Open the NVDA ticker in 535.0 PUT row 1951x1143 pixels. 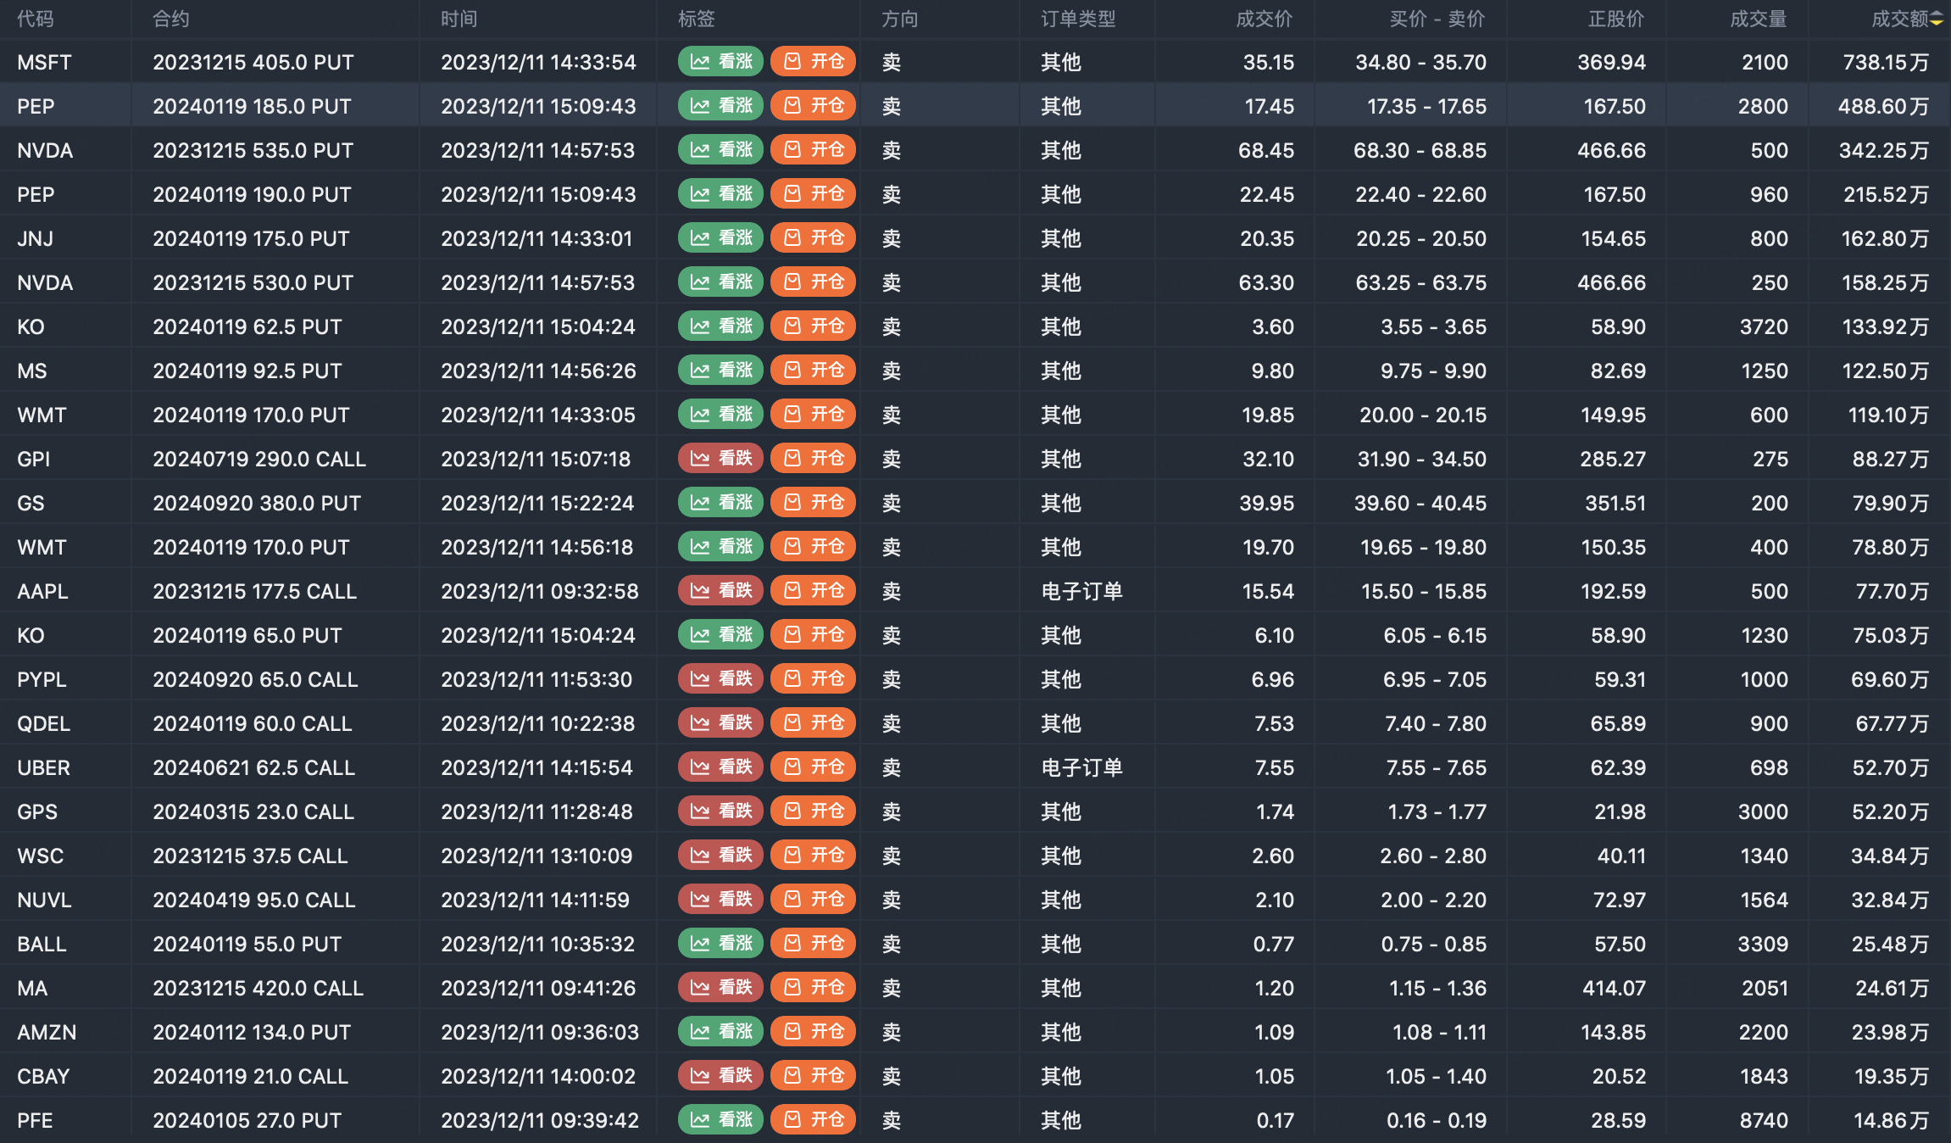(x=45, y=151)
